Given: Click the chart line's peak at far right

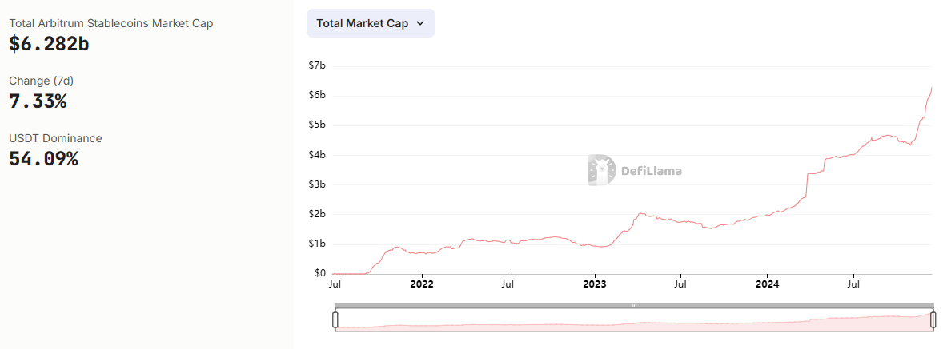Looking at the screenshot, I should pos(932,88).
